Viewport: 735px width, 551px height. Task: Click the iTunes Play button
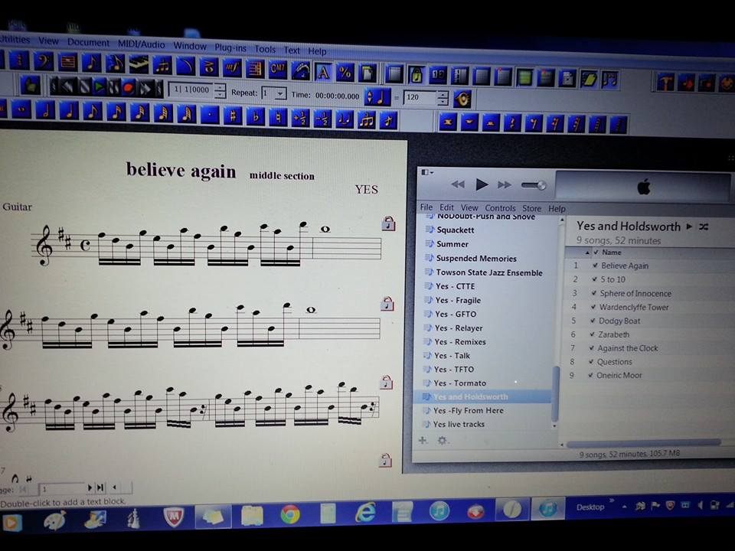point(482,184)
